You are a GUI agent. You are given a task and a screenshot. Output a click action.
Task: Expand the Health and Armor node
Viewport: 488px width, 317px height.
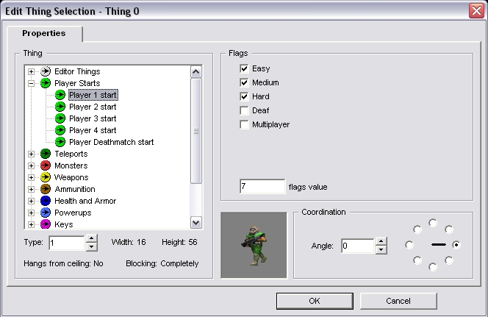(x=31, y=202)
